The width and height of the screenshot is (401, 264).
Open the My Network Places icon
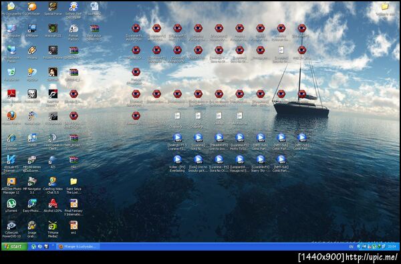pos(11,54)
